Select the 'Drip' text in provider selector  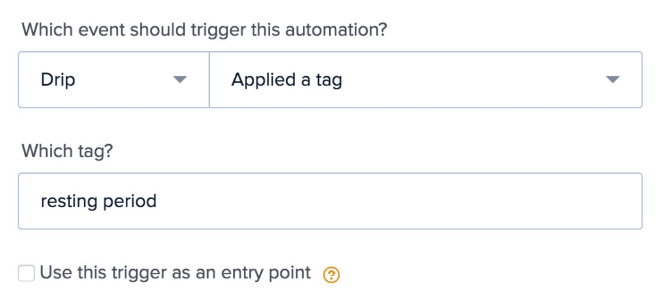coord(58,80)
